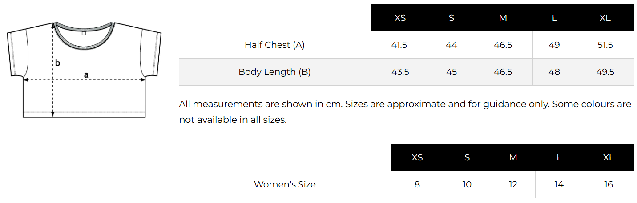Click women's size 8 cell
The height and width of the screenshot is (203, 637).
tap(417, 184)
